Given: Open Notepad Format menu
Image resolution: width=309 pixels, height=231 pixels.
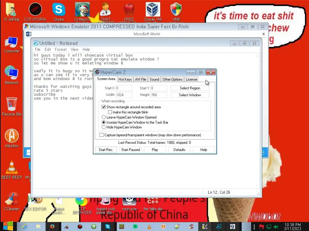Looking at the screenshot, I should pyautogui.click(x=60, y=50).
